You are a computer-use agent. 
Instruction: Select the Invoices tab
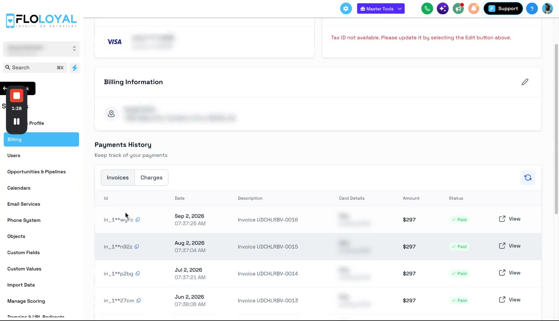coord(118,178)
